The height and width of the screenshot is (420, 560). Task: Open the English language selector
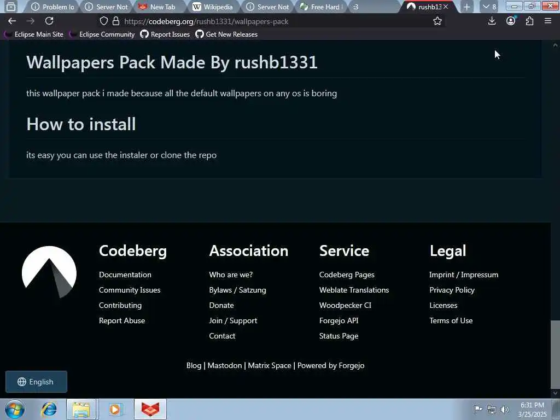pyautogui.click(x=36, y=382)
